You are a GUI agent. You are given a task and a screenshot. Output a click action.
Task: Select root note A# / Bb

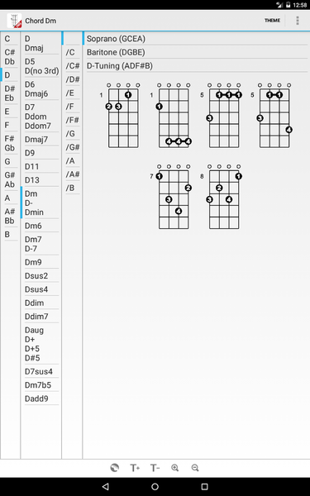11,216
